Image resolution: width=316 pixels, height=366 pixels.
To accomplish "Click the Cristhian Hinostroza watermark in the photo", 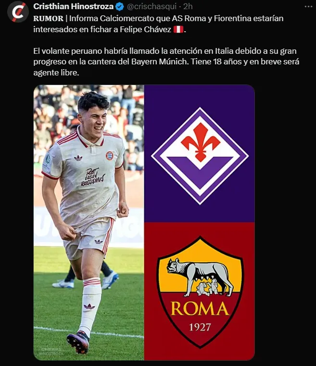I will point(51,352).
